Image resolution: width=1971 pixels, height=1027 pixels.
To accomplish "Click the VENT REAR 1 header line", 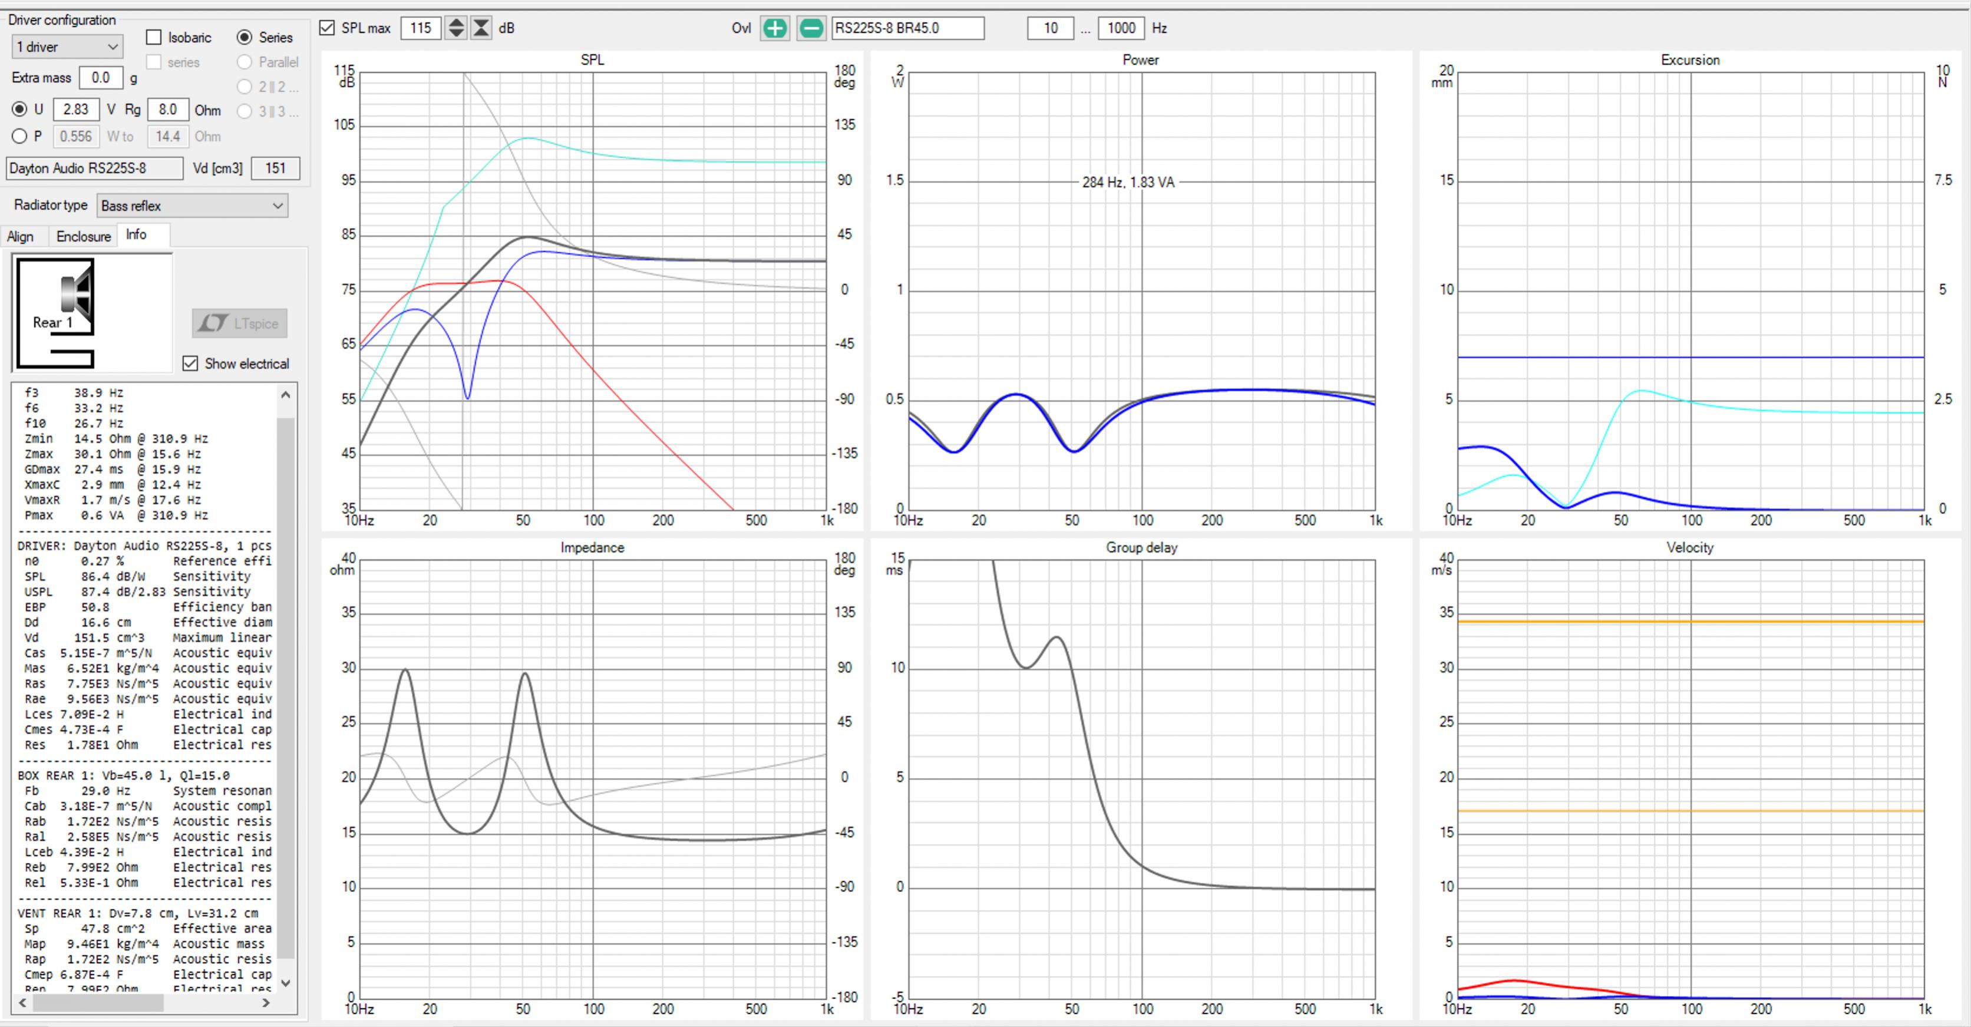I will (138, 913).
